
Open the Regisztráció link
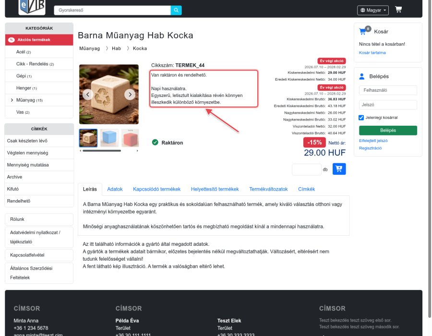[370, 148]
